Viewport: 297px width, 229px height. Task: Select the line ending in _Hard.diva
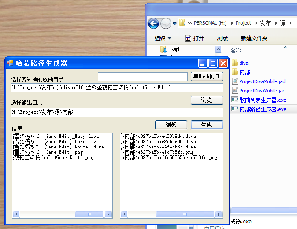pos(56,141)
